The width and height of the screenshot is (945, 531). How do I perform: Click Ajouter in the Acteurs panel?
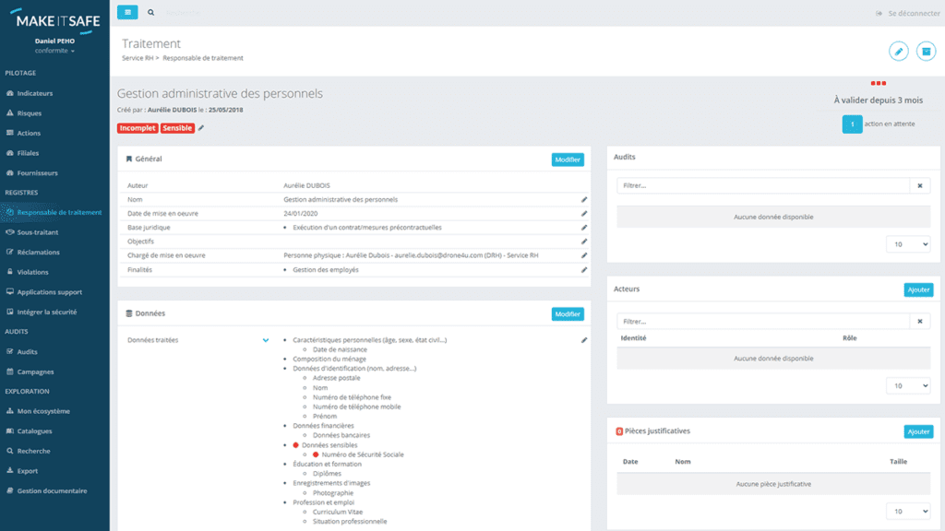[x=918, y=289]
